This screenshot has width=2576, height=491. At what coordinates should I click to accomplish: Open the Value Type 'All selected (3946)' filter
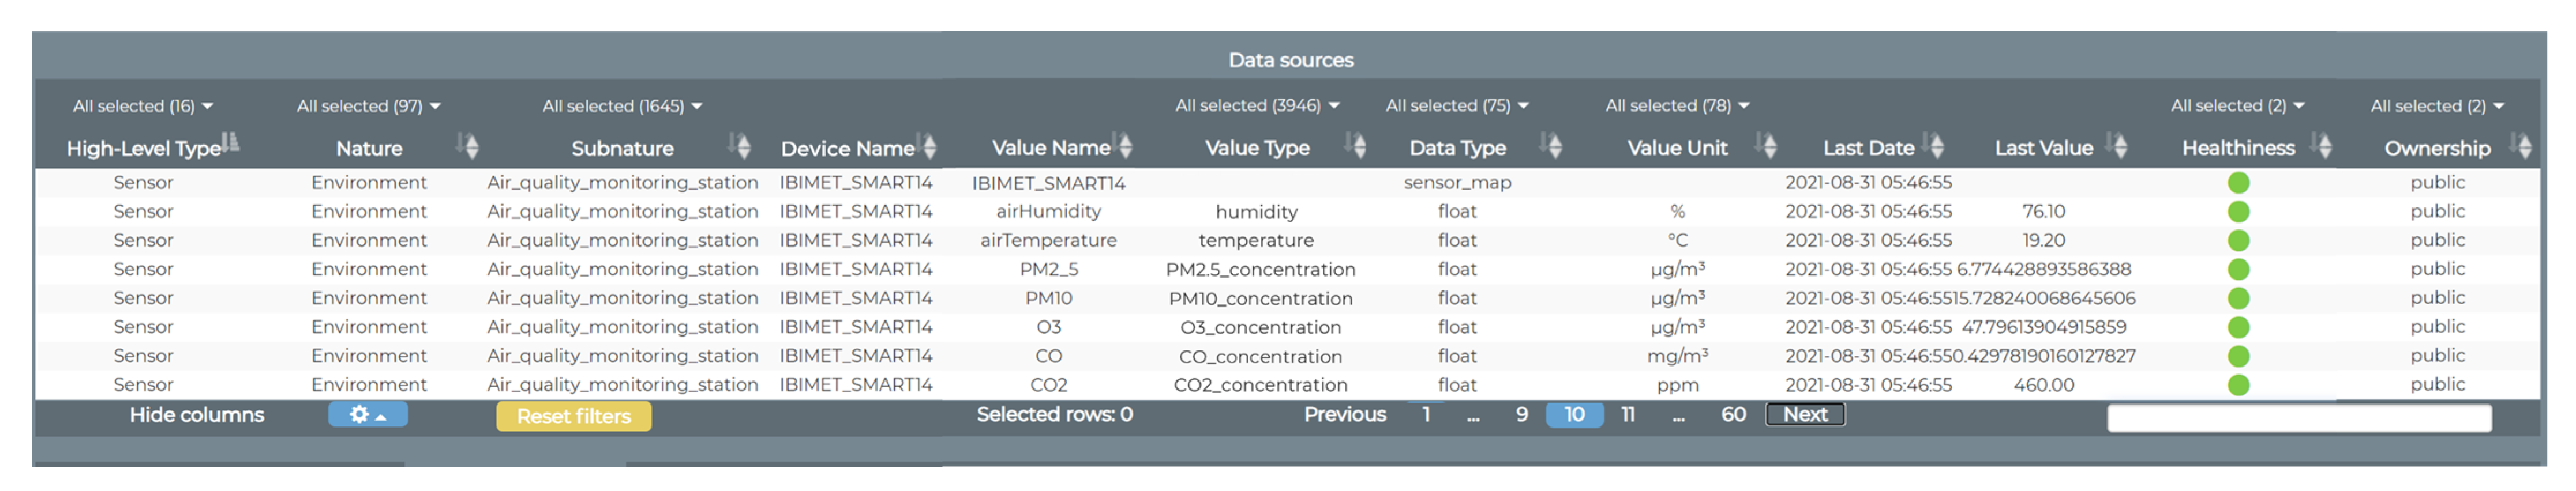1256,105
